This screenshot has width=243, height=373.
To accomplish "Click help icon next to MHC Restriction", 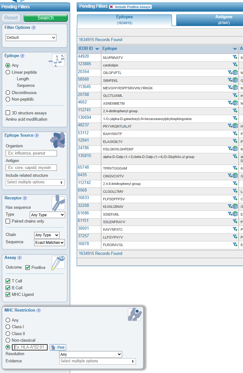I will pos(39,310).
